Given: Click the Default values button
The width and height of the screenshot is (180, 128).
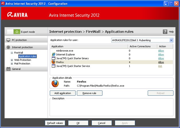Looking at the screenshot, I should tap(55, 123).
